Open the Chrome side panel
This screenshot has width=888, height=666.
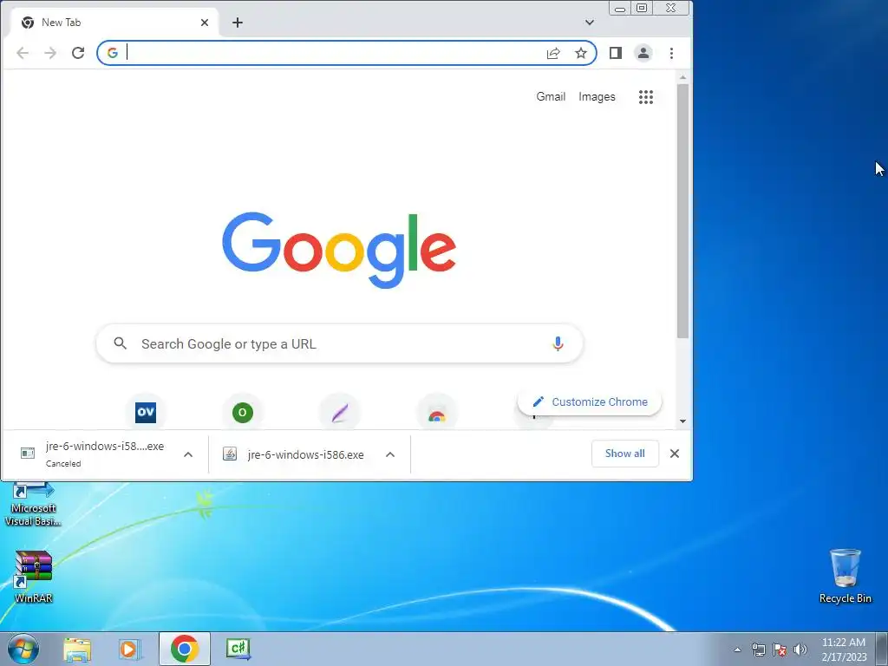616,53
